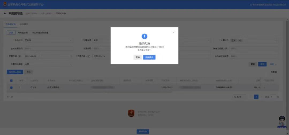
Task: Click the customer service mascot icon
Action: [282, 121]
